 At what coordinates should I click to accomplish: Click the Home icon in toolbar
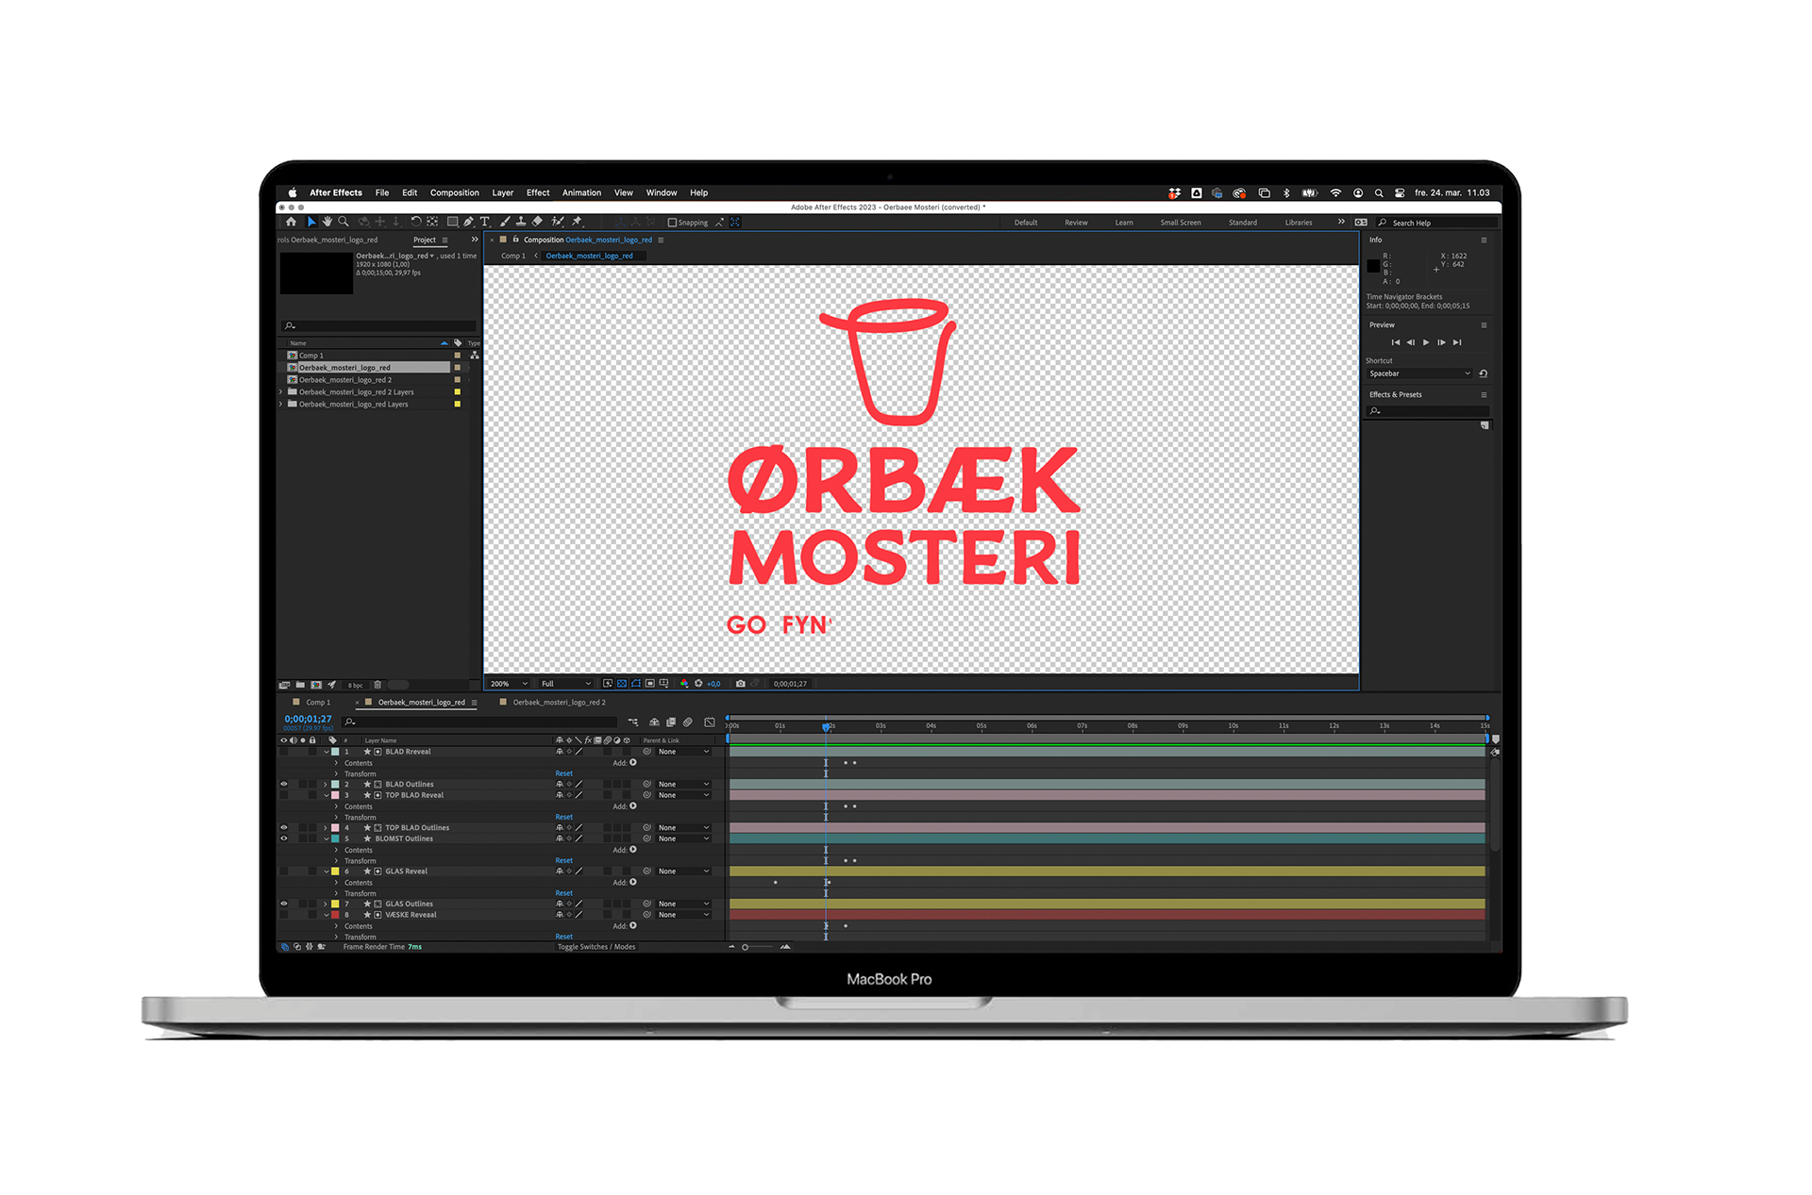(x=291, y=222)
